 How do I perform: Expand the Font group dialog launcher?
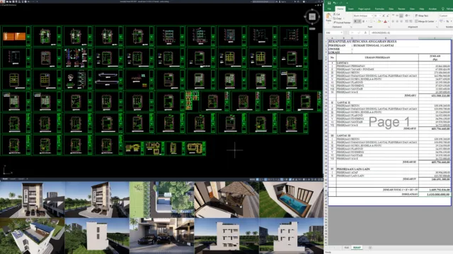pyautogui.click(x=389, y=27)
